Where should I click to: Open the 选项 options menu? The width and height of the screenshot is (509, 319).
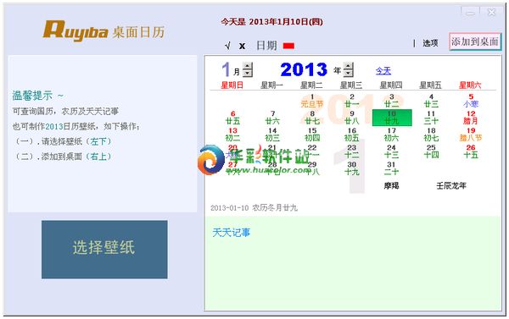click(x=430, y=43)
